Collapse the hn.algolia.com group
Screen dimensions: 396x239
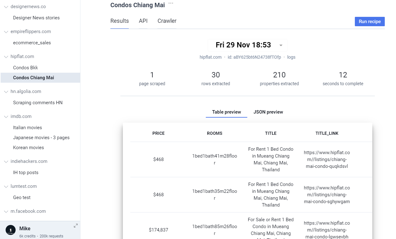coord(6,91)
